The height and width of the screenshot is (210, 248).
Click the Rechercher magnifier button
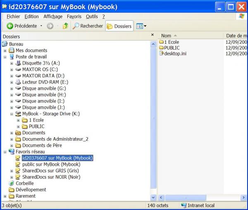pyautogui.click(x=88, y=26)
